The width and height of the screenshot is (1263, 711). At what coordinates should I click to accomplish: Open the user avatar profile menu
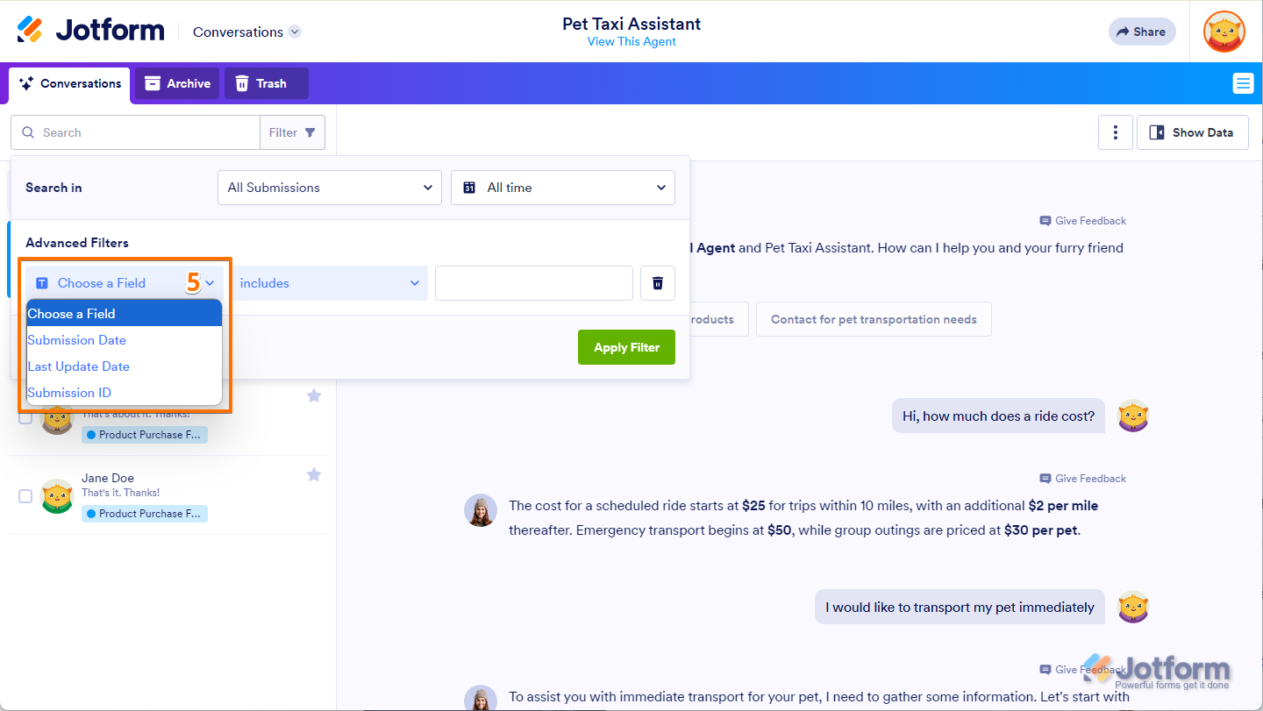pyautogui.click(x=1224, y=32)
